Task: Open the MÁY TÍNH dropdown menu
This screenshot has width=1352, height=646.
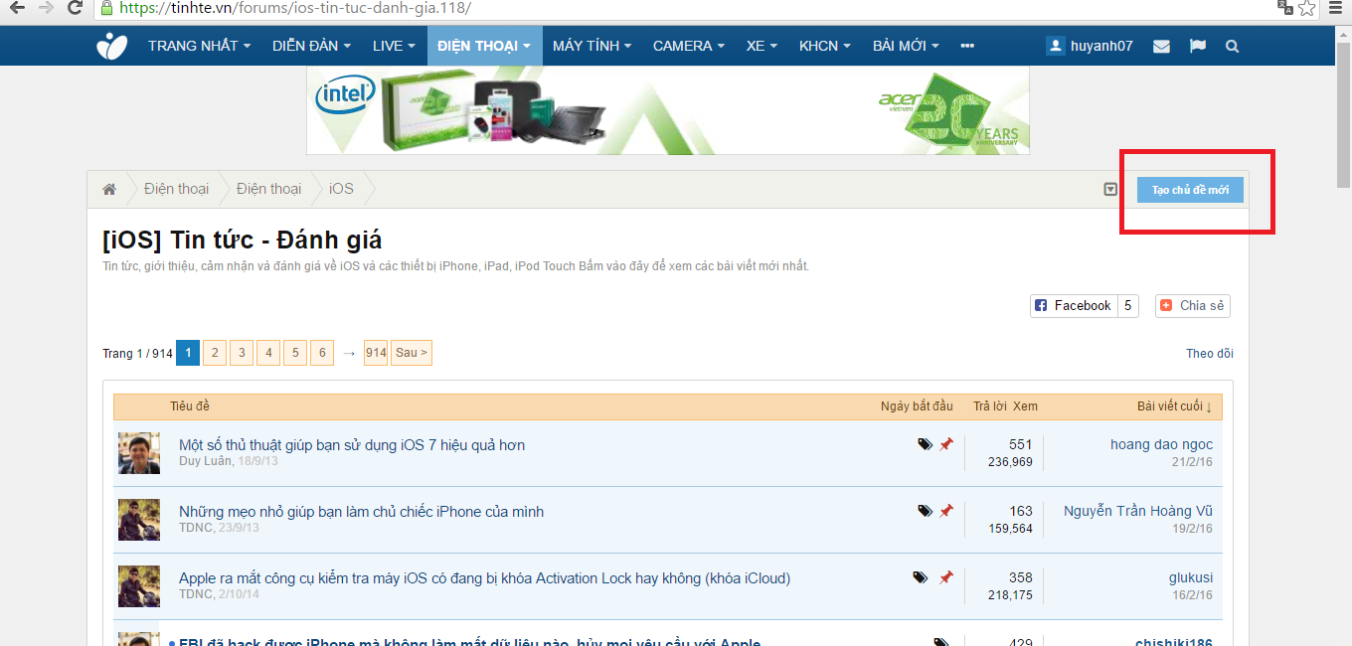Action: [592, 46]
